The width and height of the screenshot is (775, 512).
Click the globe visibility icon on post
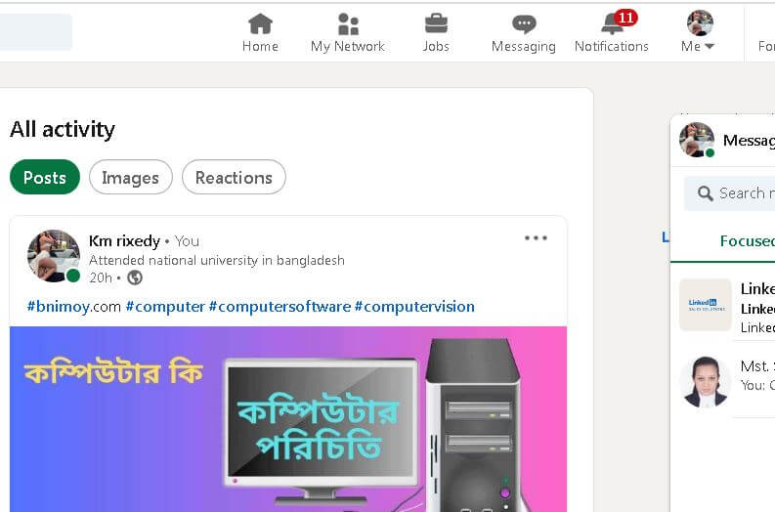[x=135, y=277]
